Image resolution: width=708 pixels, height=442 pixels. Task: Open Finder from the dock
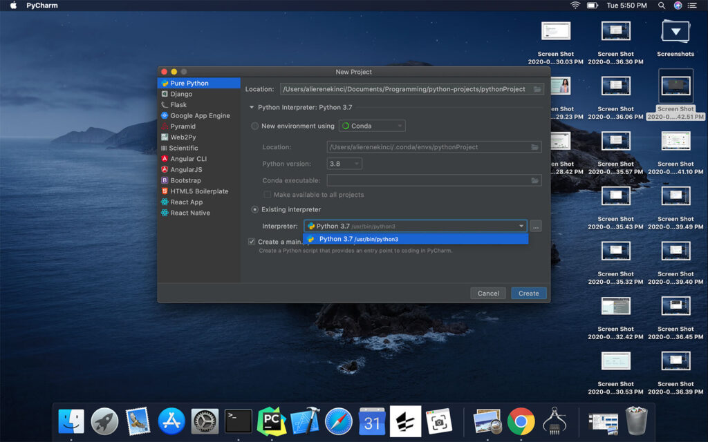pyautogui.click(x=71, y=422)
